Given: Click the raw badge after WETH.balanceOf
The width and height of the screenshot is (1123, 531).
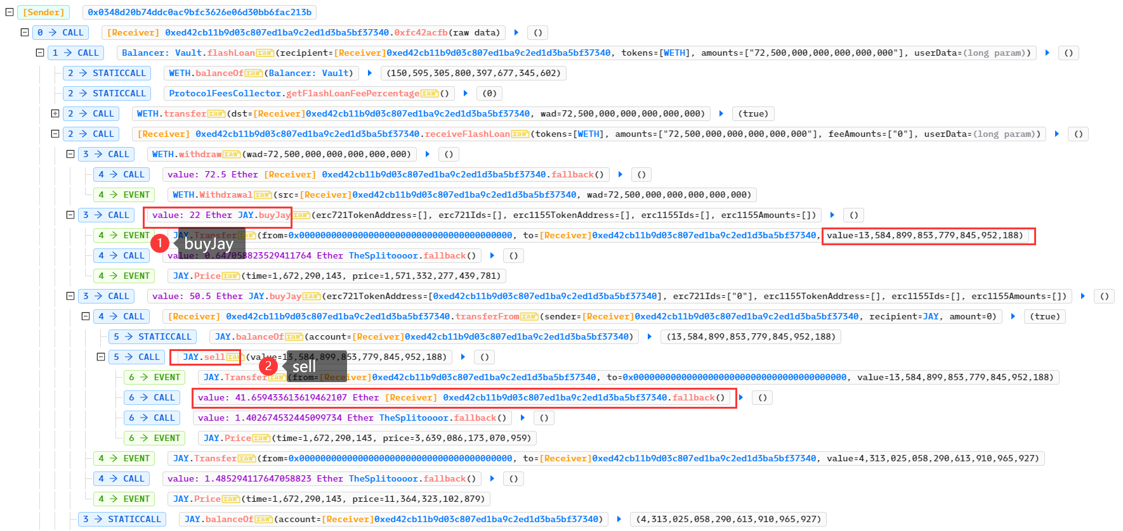Looking at the screenshot, I should [253, 74].
